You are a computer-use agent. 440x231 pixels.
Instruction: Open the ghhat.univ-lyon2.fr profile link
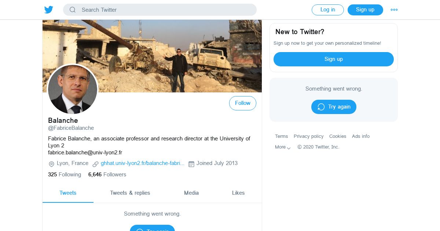pyautogui.click(x=143, y=163)
